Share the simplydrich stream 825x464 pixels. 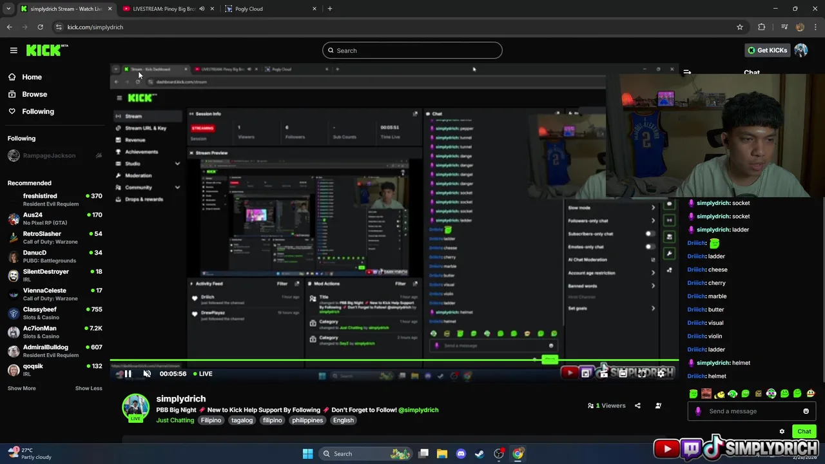click(x=637, y=405)
